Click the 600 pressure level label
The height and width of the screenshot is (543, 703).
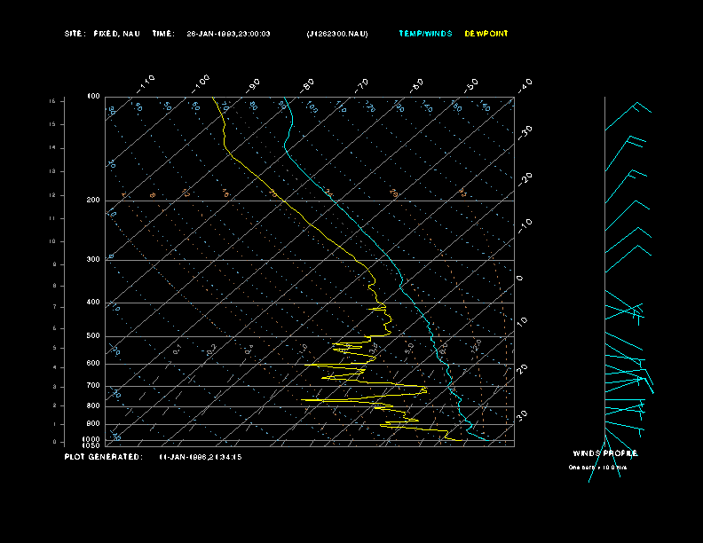[93, 364]
